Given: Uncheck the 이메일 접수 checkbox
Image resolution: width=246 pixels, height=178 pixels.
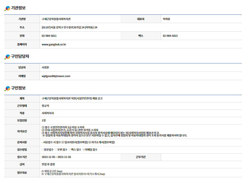Looking at the screenshot, I should 84,150.
